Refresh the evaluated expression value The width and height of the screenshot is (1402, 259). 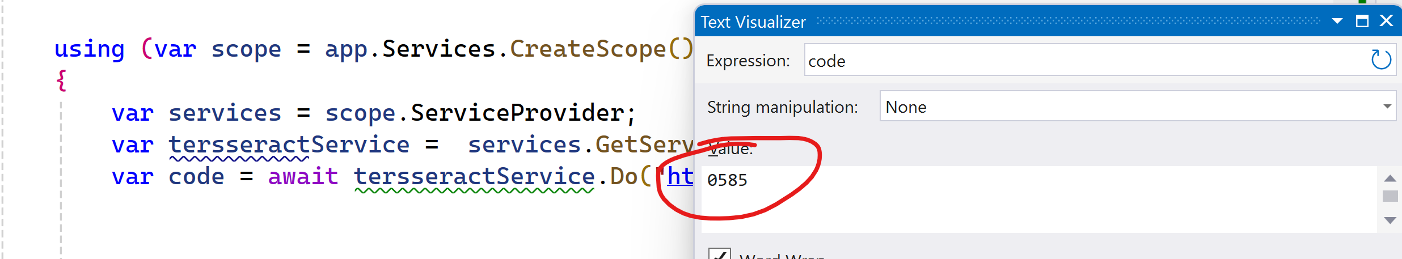pos(1380,60)
